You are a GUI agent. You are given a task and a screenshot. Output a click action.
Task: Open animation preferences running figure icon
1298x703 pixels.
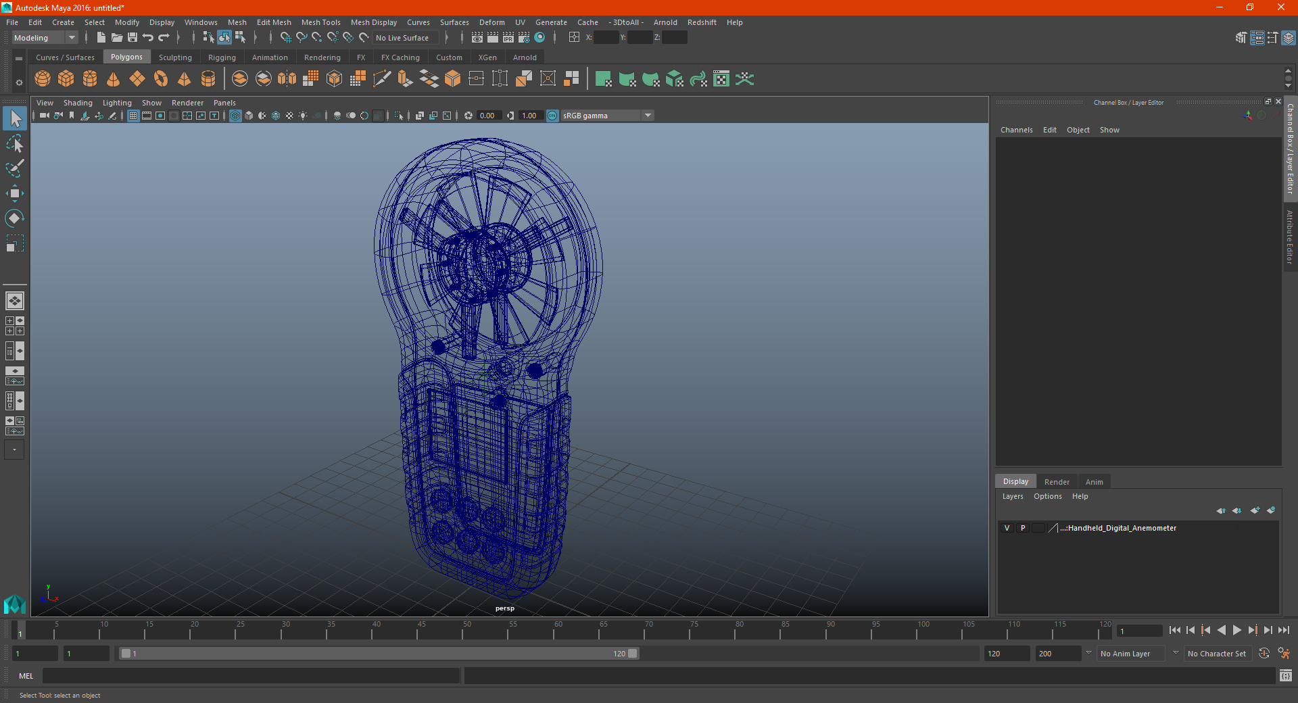[1284, 654]
